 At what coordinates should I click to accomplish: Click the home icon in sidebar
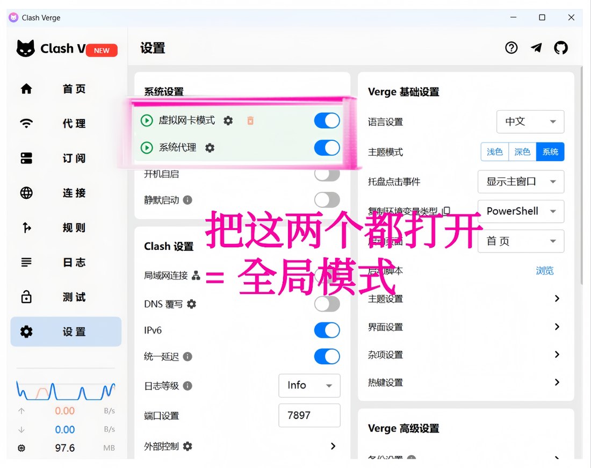[x=26, y=89]
